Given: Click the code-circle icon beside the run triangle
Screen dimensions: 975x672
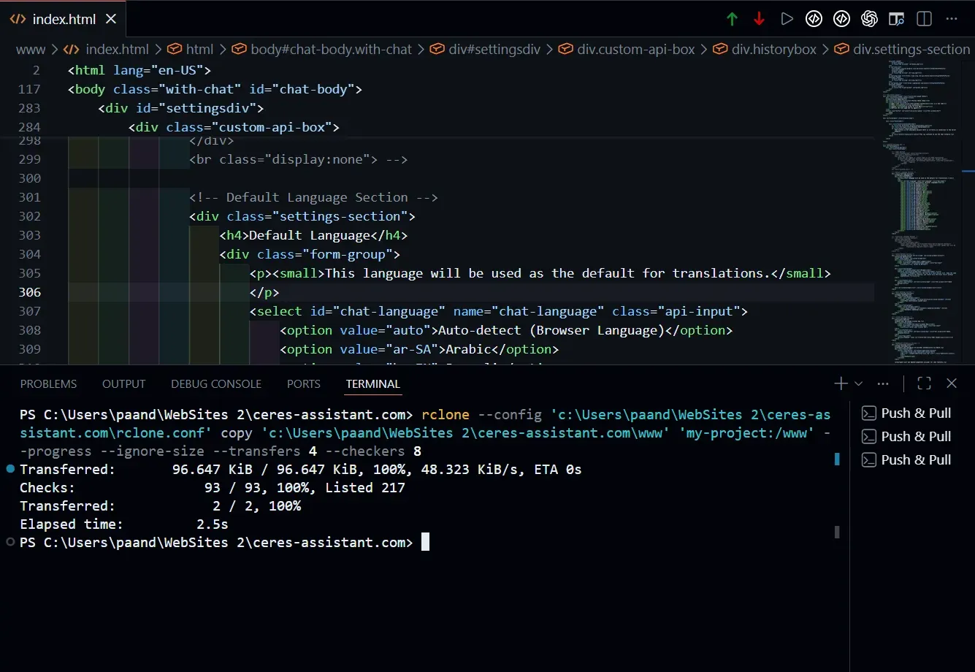Looking at the screenshot, I should [814, 19].
